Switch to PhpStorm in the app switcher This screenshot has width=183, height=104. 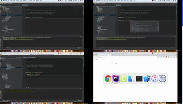pyautogui.click(x=116, y=79)
